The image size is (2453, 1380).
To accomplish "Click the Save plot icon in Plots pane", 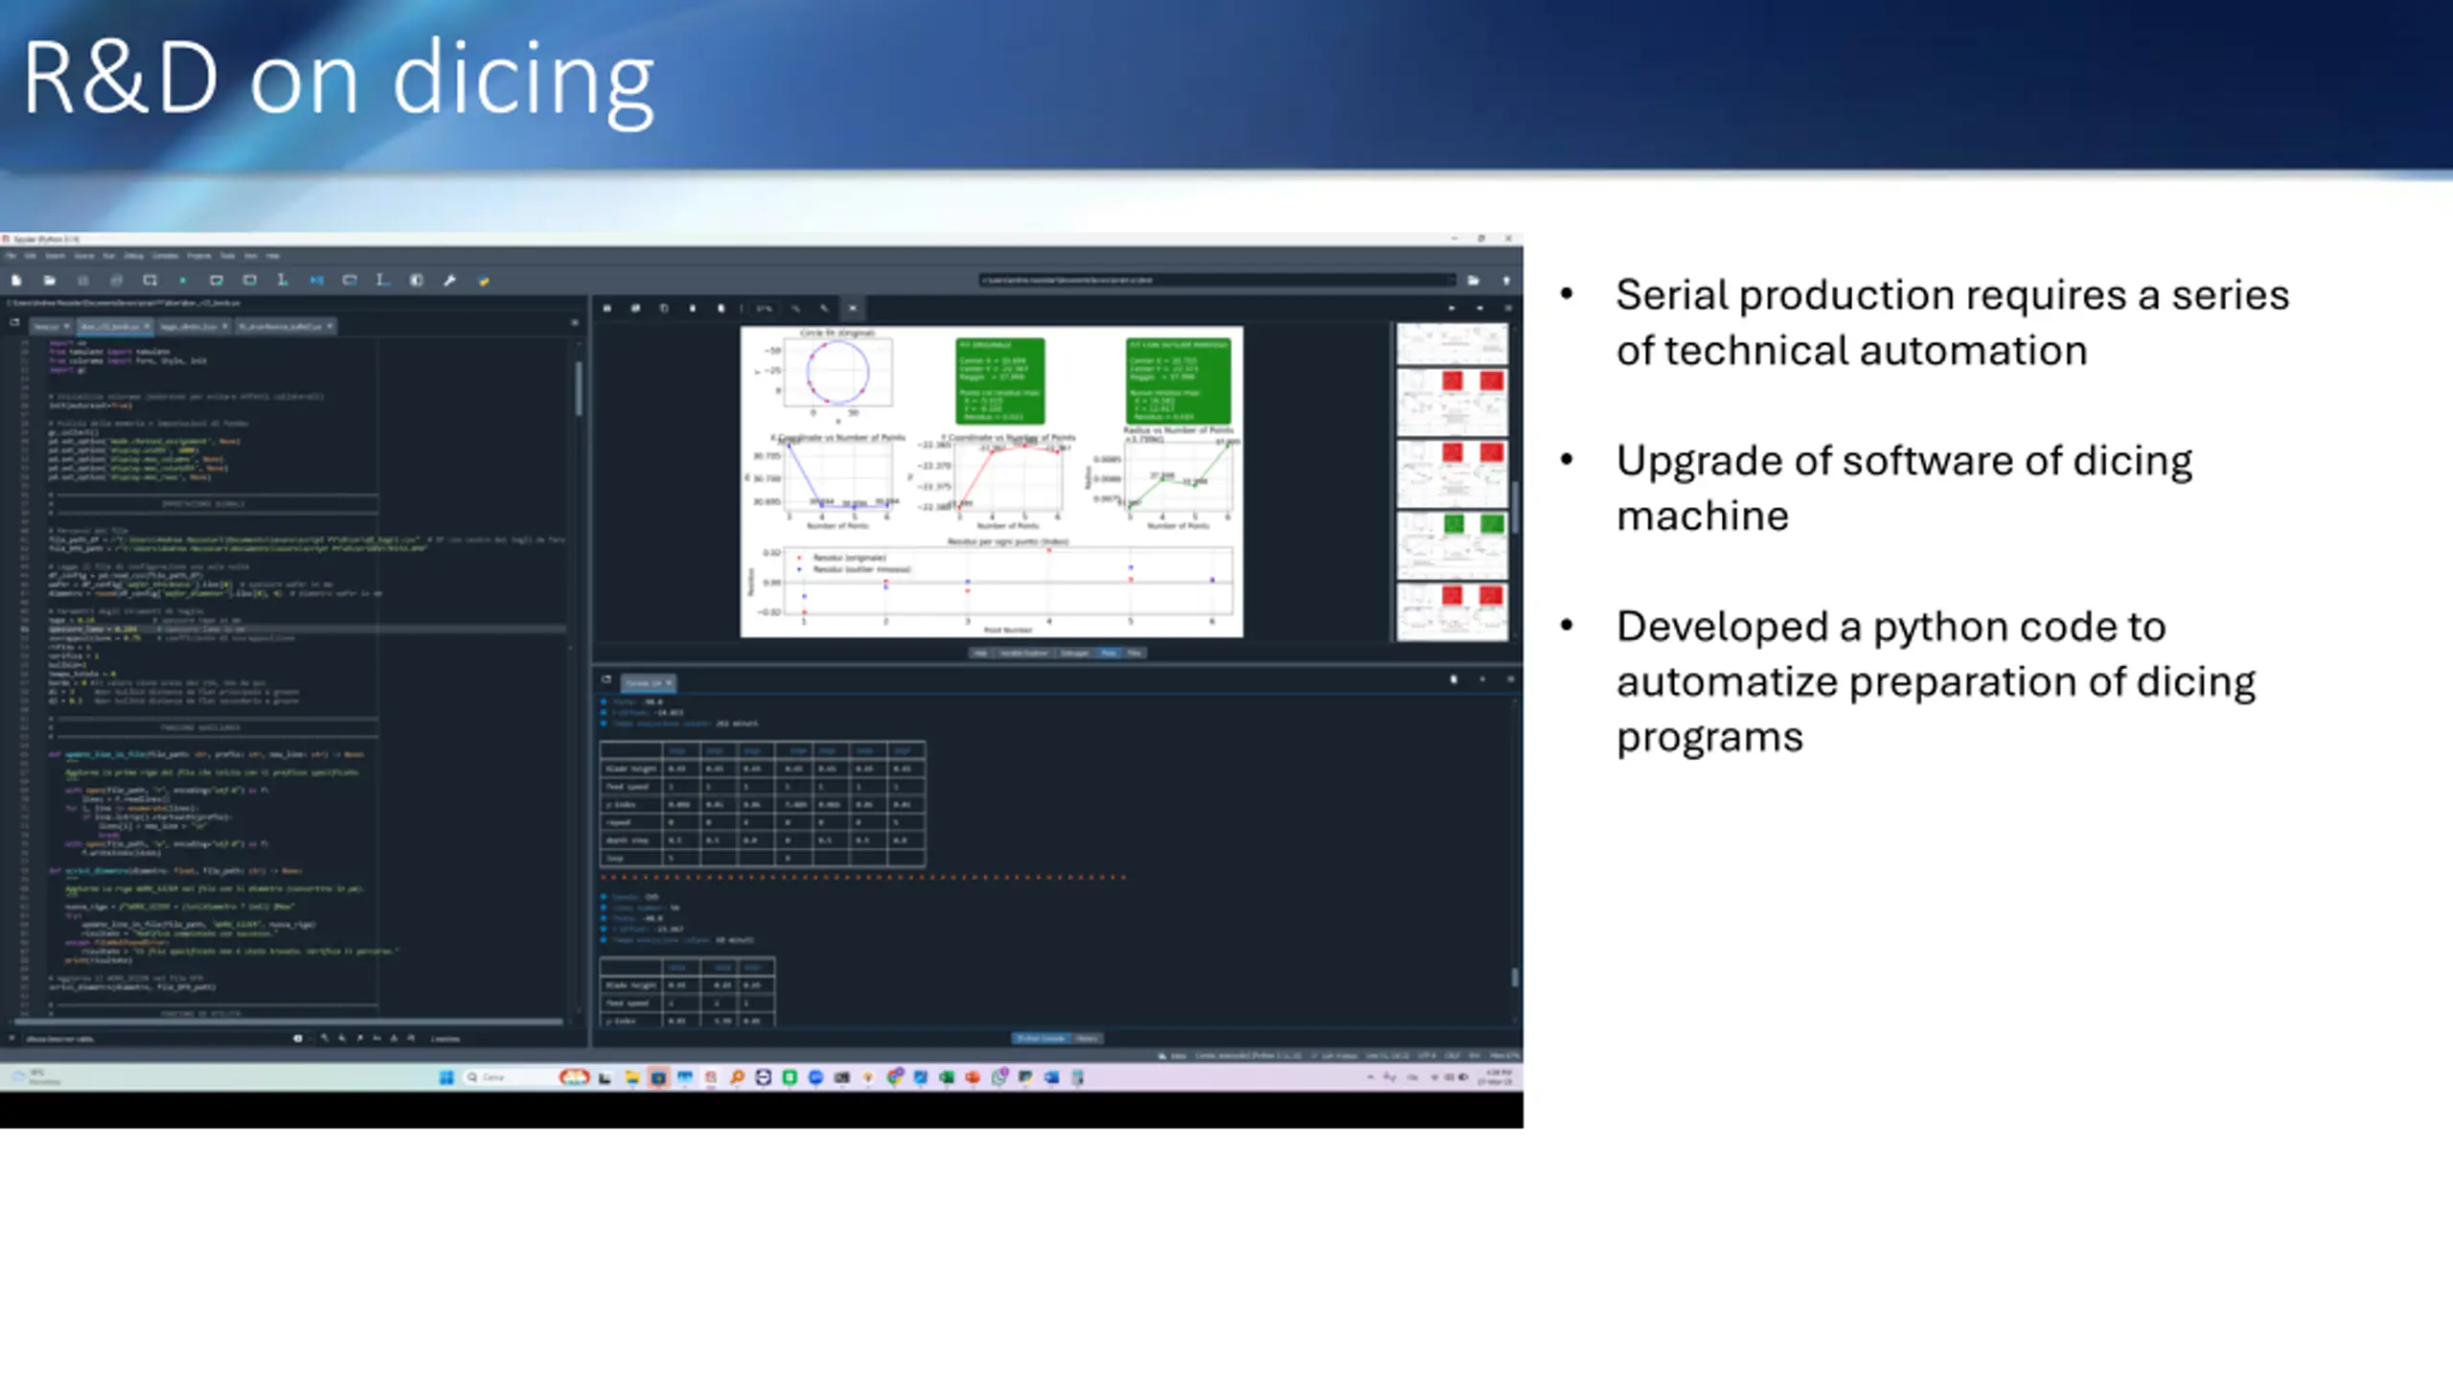I will coord(607,309).
